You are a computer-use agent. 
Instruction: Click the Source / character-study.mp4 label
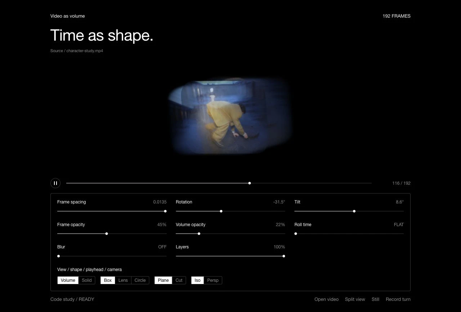[x=77, y=51]
